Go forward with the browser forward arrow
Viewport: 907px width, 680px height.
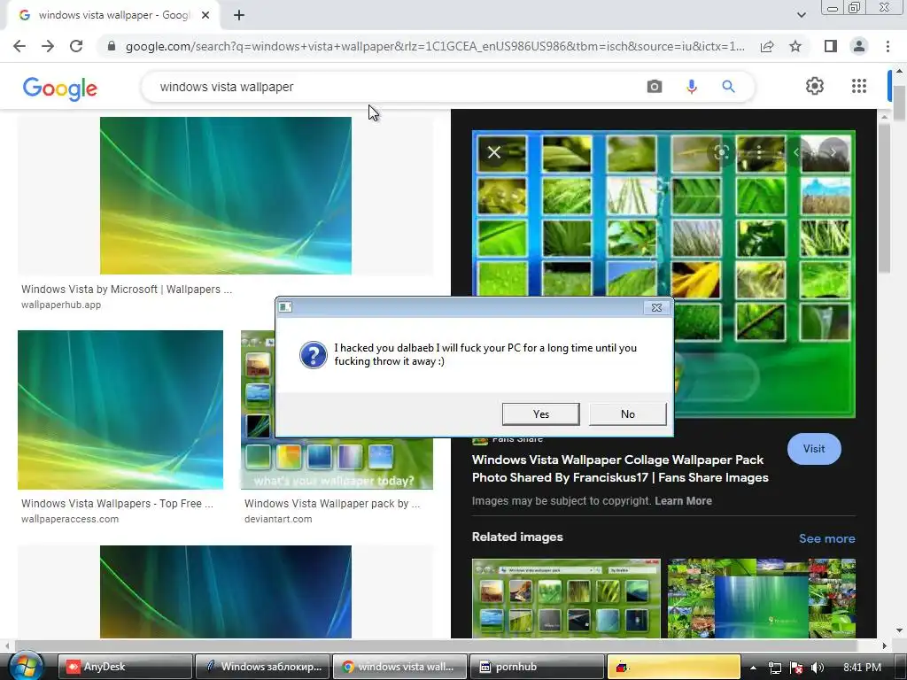[48, 46]
